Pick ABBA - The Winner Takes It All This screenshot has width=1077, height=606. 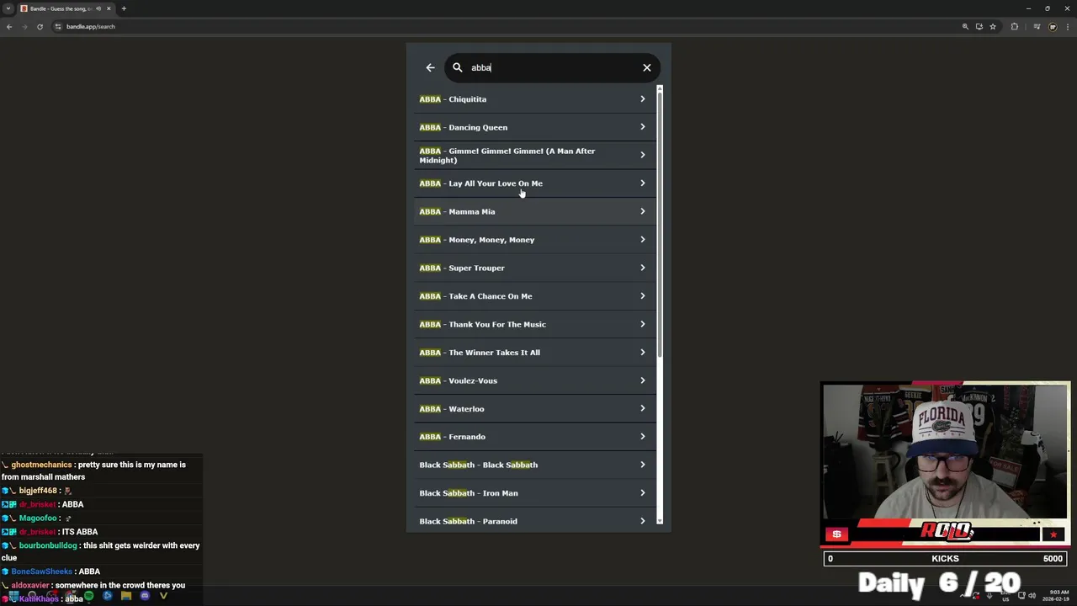coord(533,353)
